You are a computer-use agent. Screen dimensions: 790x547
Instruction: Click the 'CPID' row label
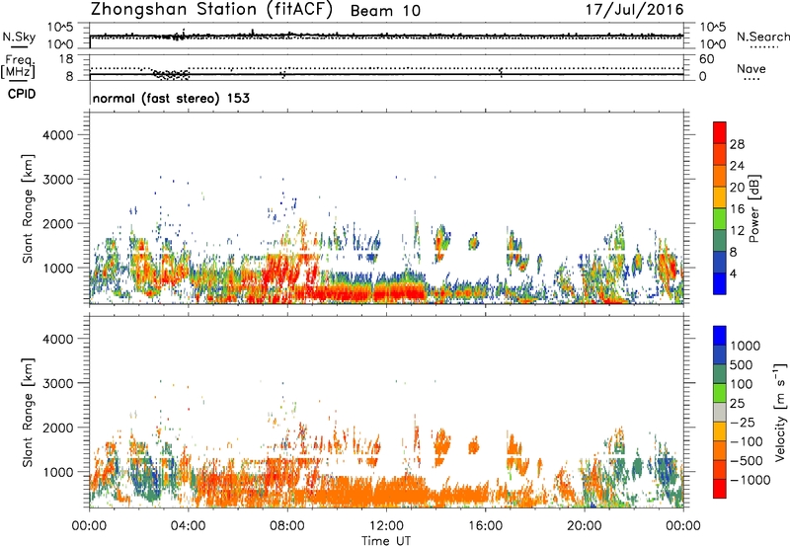point(22,94)
